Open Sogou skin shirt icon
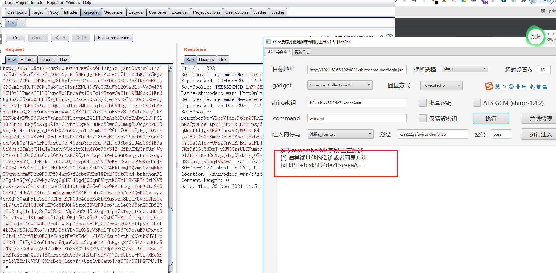 pos(539,86)
